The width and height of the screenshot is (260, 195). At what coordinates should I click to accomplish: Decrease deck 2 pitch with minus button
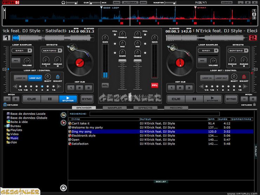pos(244,99)
